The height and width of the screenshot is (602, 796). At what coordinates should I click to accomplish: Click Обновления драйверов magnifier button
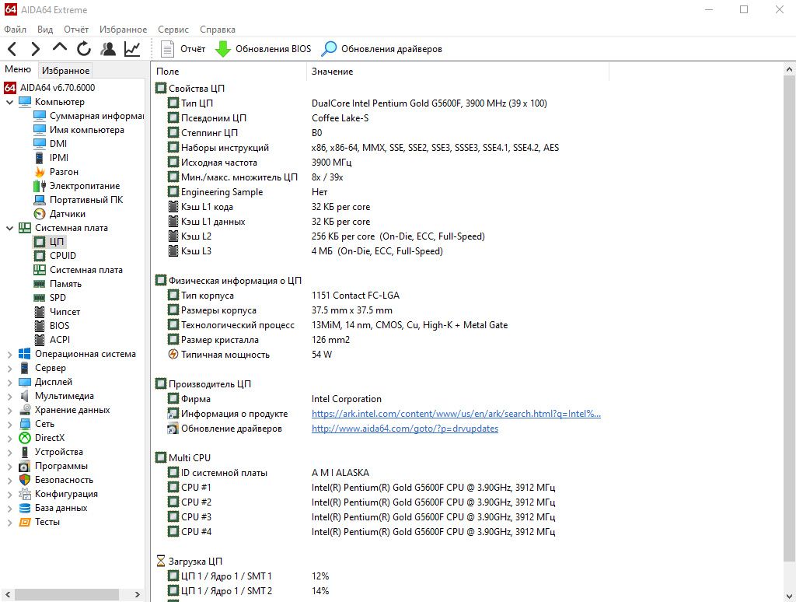(382, 49)
